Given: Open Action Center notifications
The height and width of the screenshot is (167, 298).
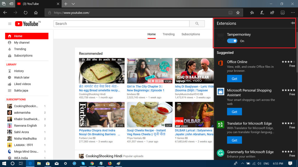Looking at the screenshot, I should 290,164.
